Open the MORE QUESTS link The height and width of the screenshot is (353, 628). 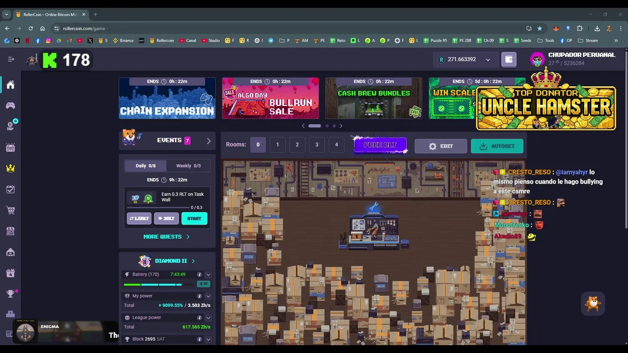166,237
